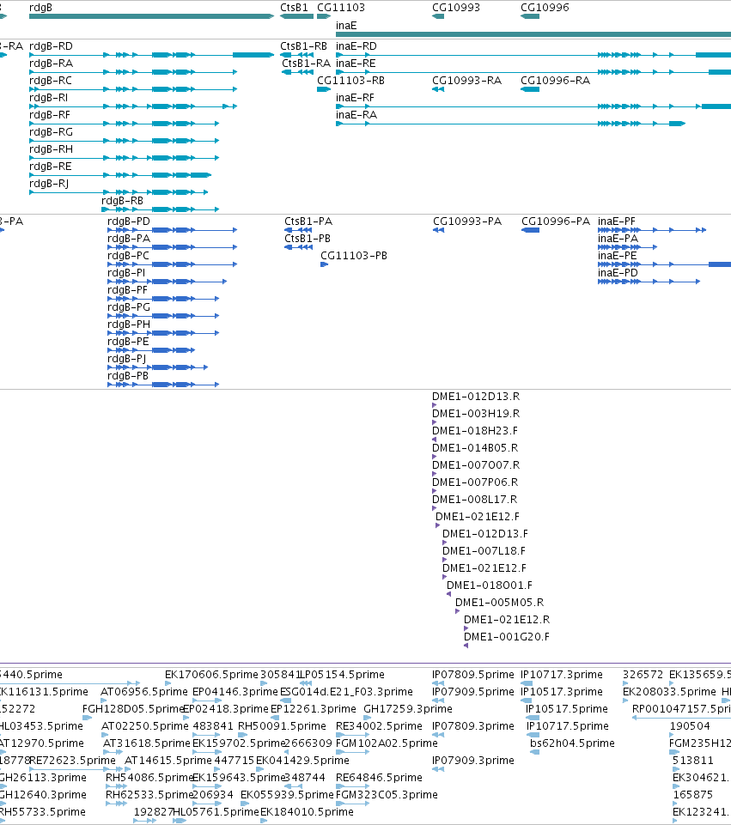The height and width of the screenshot is (825, 731).
Task: Select the DME1-018H23.F feature
Action: point(475,431)
